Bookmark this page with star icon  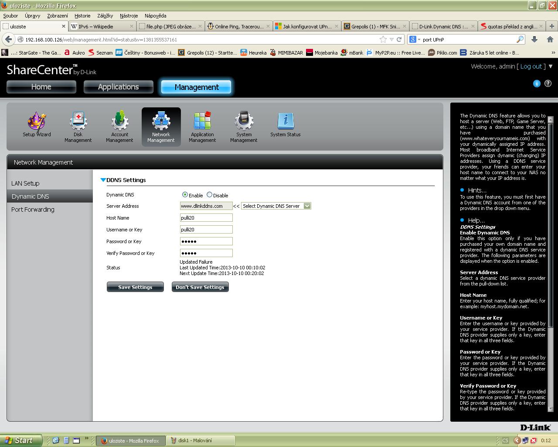383,39
